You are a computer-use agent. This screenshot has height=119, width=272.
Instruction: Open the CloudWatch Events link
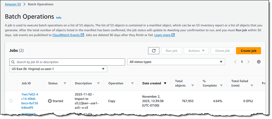click(x=68, y=35)
